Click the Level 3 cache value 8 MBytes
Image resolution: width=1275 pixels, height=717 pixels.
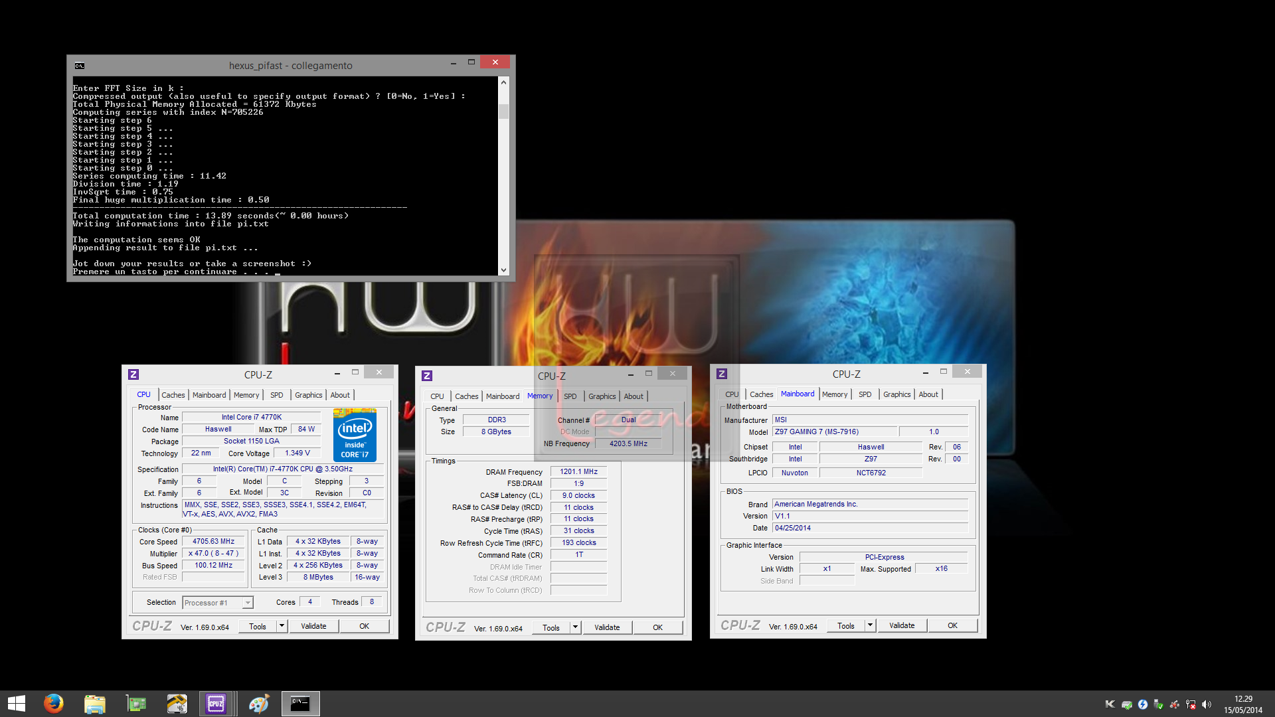(x=318, y=578)
